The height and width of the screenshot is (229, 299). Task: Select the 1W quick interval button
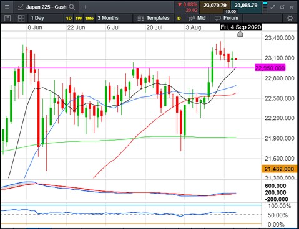[x=79, y=19]
